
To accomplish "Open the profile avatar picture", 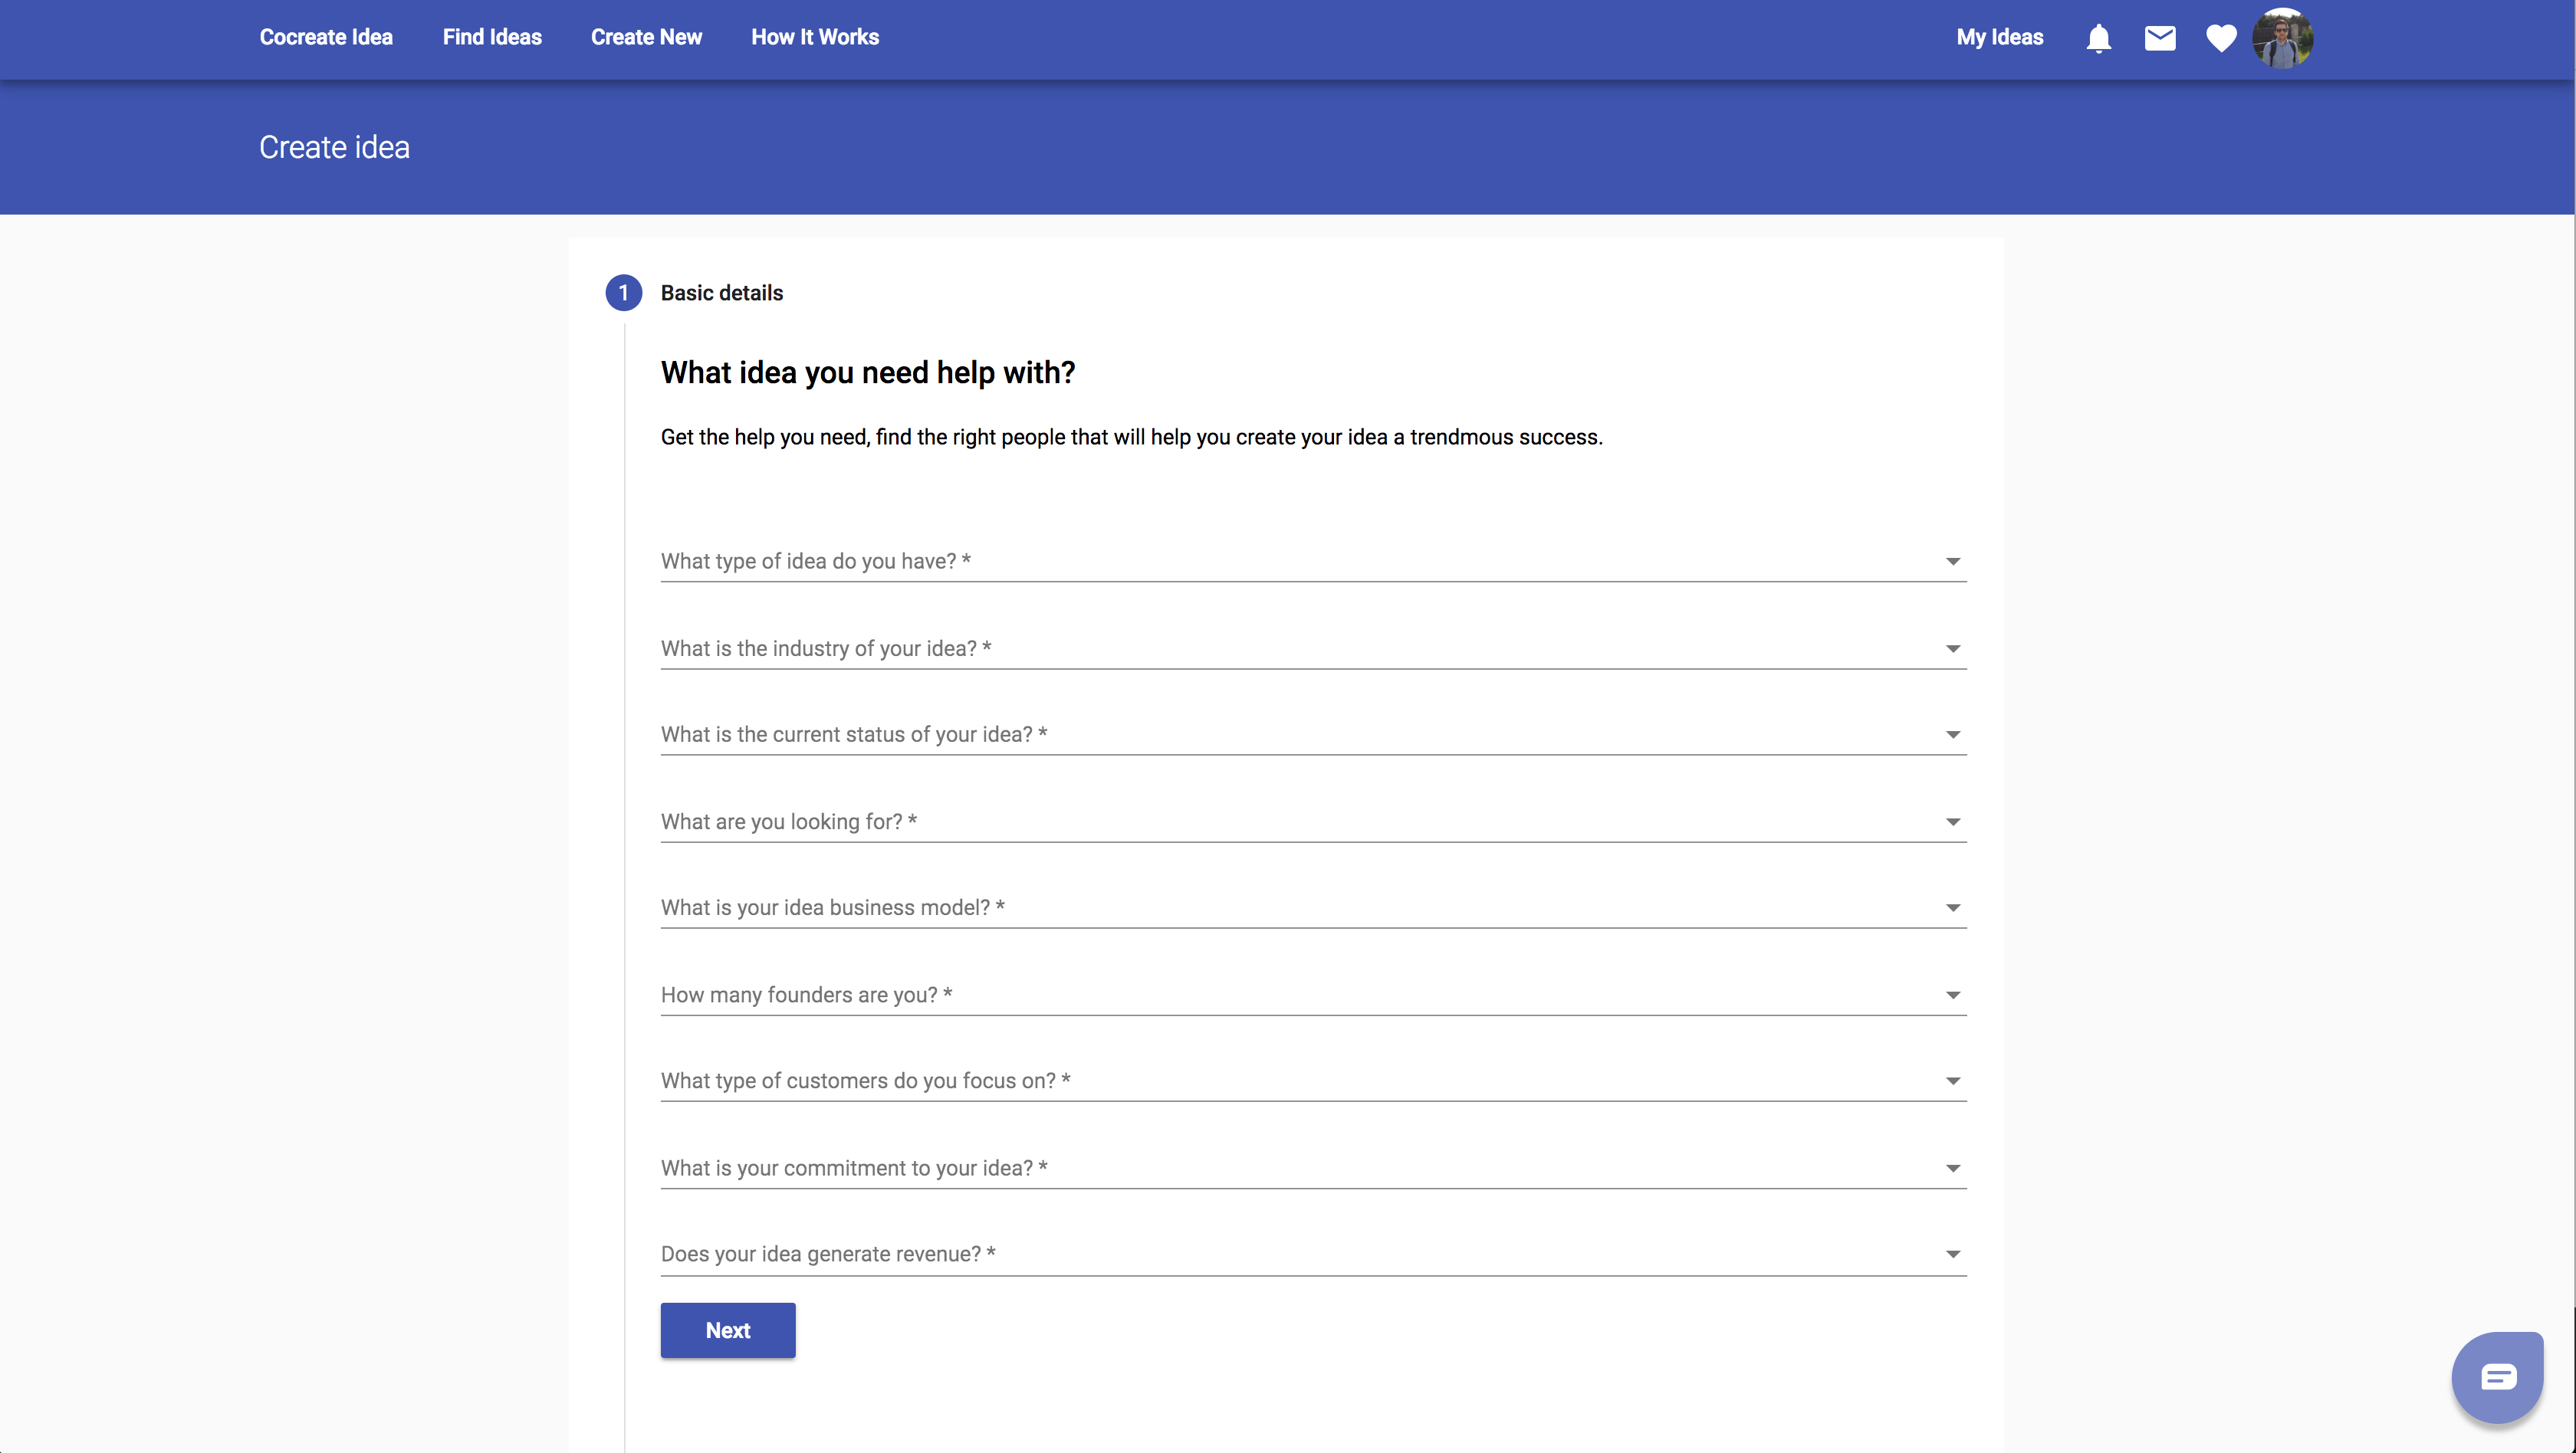I will [x=2284, y=38].
